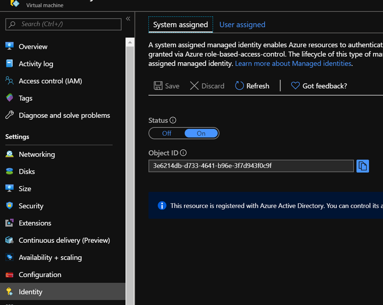Focus the sidebar Search field
Image resolution: width=383 pixels, height=305 pixels.
point(64,24)
